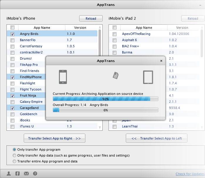205x178 pixels.
Task: Select the Drums! app row
Action: tap(26, 58)
